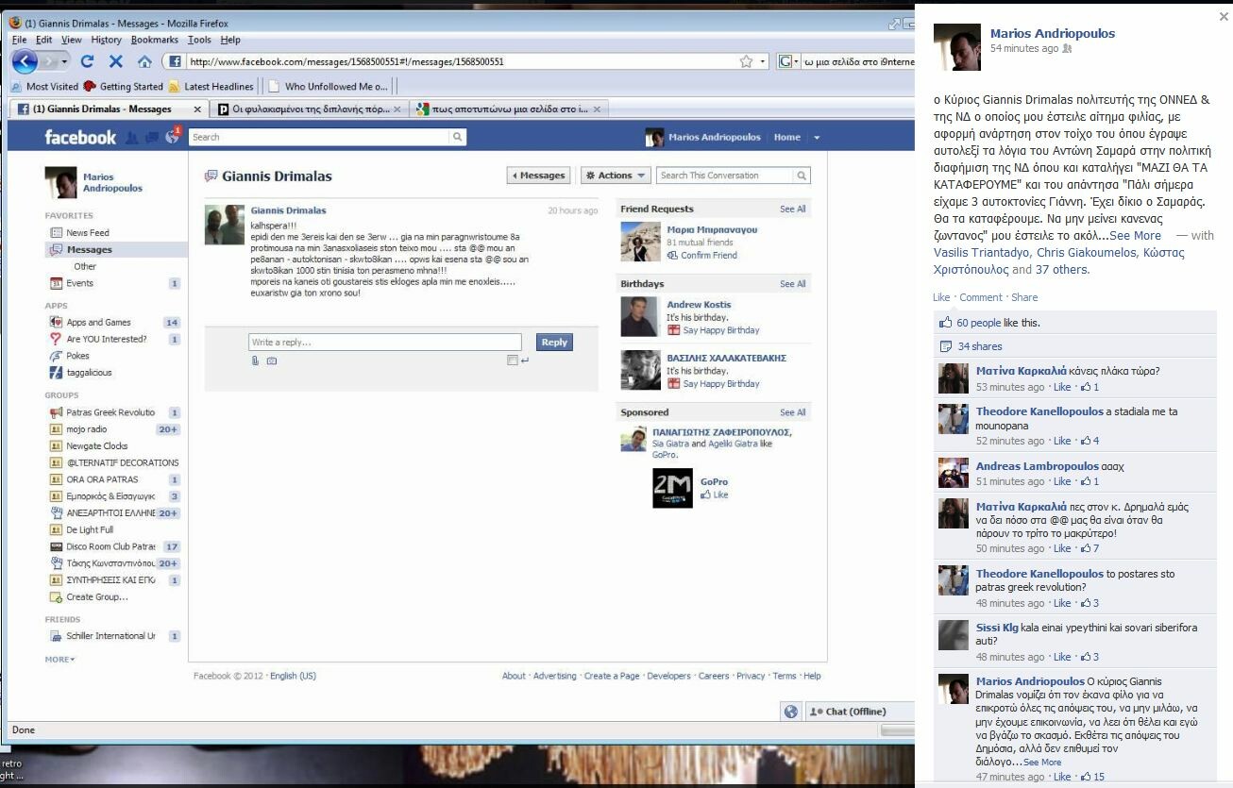Open the Firefox Tools menu
Screen dimensions: 1233x788
click(199, 40)
